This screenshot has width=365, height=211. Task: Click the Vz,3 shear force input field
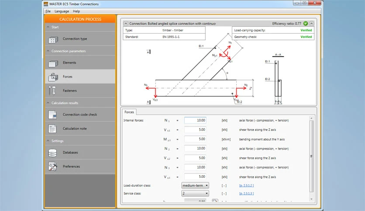click(195, 177)
